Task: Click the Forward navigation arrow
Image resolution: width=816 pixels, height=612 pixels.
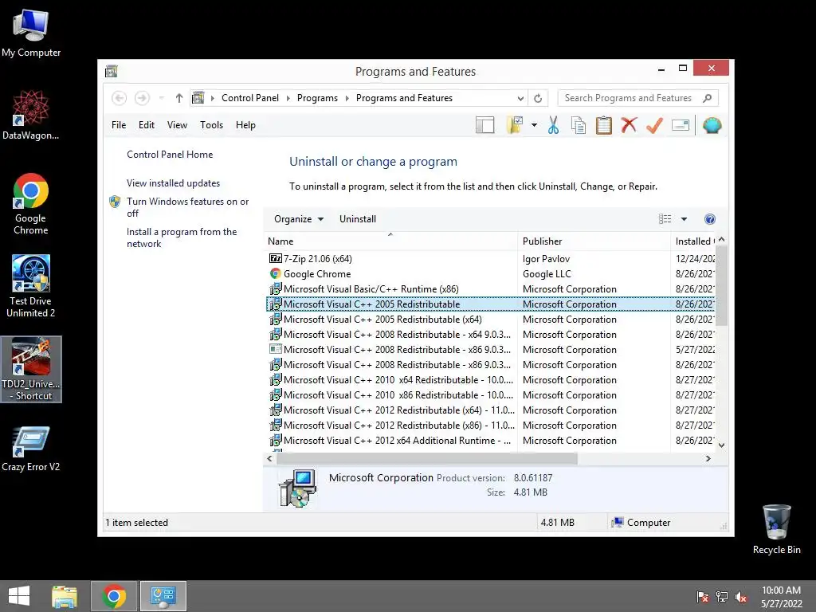Action: 142,98
